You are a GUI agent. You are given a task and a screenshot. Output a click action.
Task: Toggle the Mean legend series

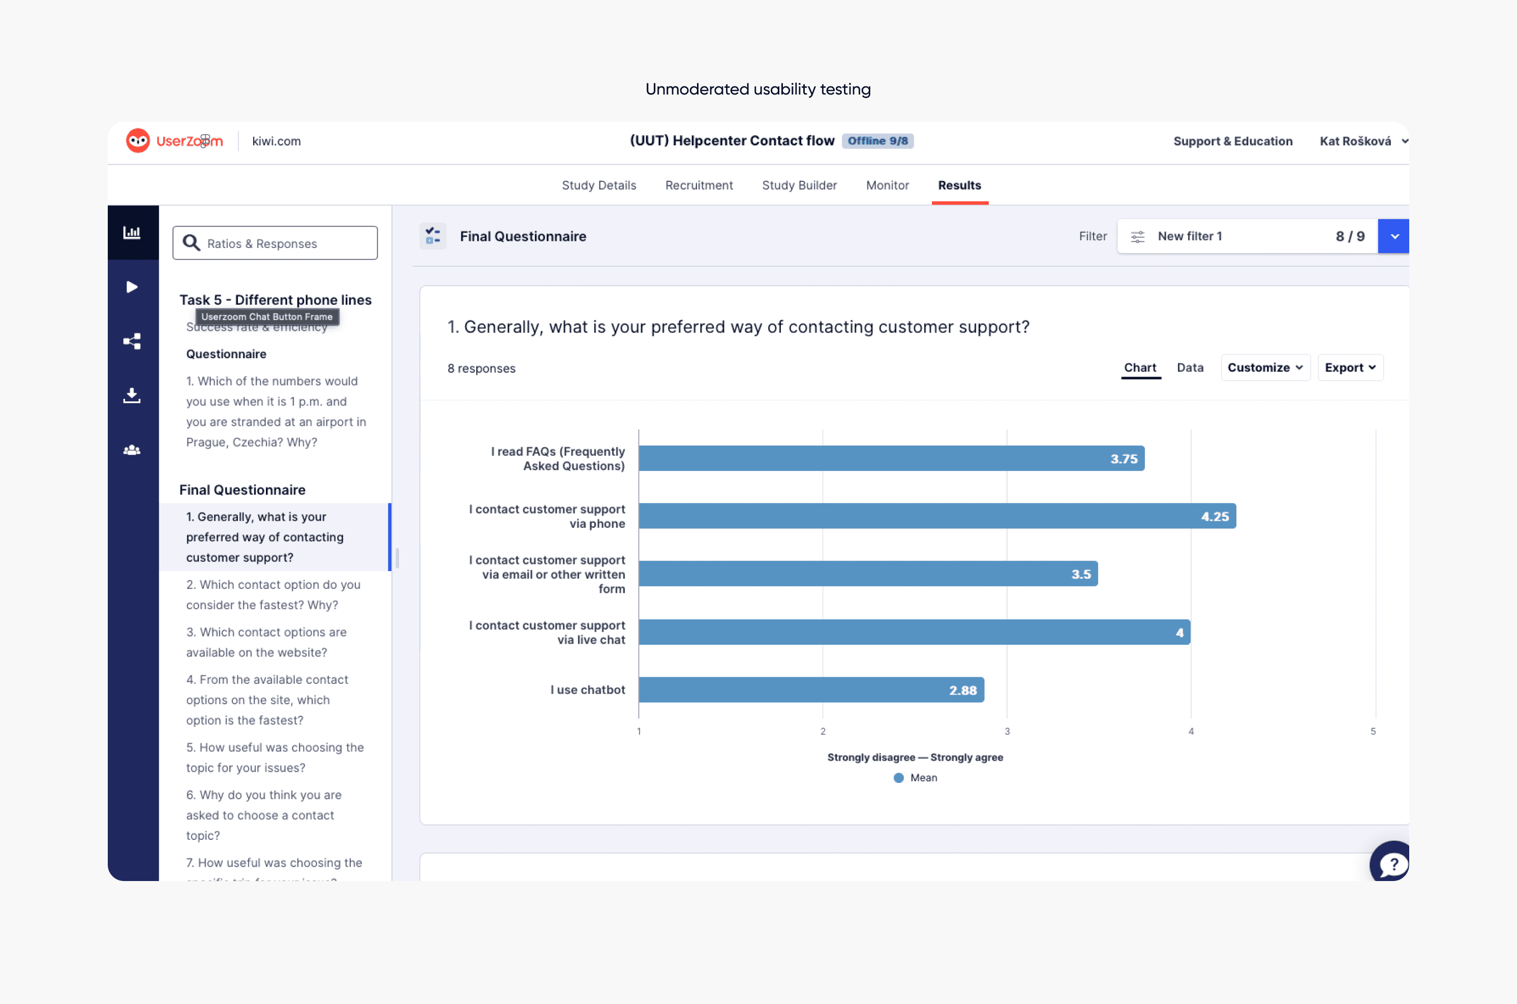[x=916, y=777]
